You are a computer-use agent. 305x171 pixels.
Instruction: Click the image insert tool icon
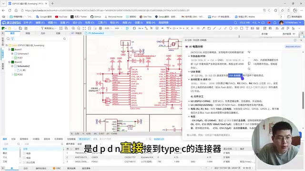click(252, 28)
